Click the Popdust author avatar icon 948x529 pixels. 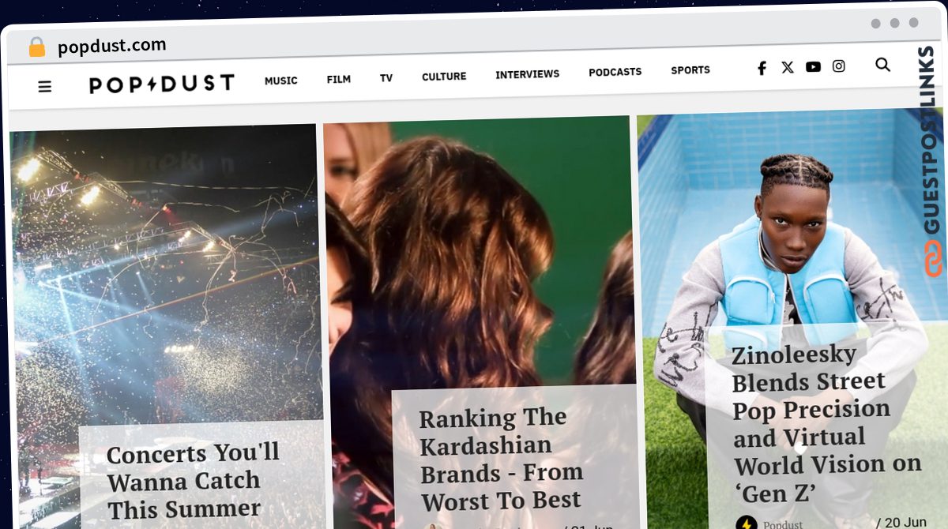click(x=746, y=523)
